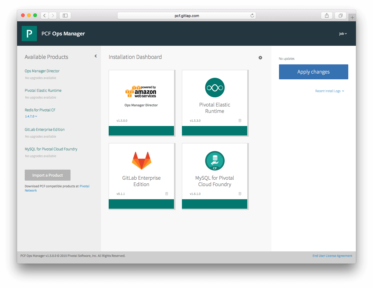The width and height of the screenshot is (373, 288).
Task: Open the Ops Manager Director product link
Action: [42, 71]
